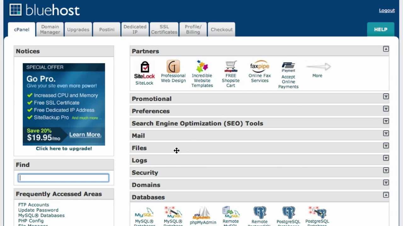Viewport: 403px width, 226px height.
Task: Expand the Security section
Action: pos(386,170)
